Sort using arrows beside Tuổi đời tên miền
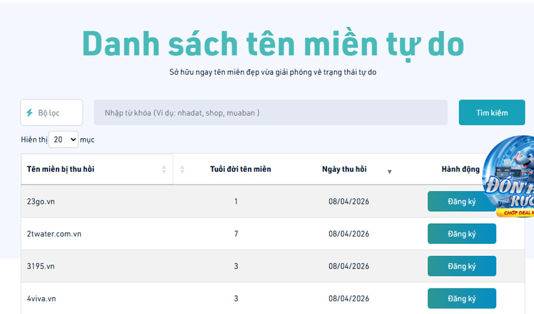The height and width of the screenshot is (314, 534). click(x=182, y=170)
